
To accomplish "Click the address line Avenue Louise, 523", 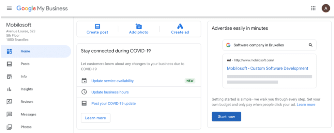I will pos(21,31).
